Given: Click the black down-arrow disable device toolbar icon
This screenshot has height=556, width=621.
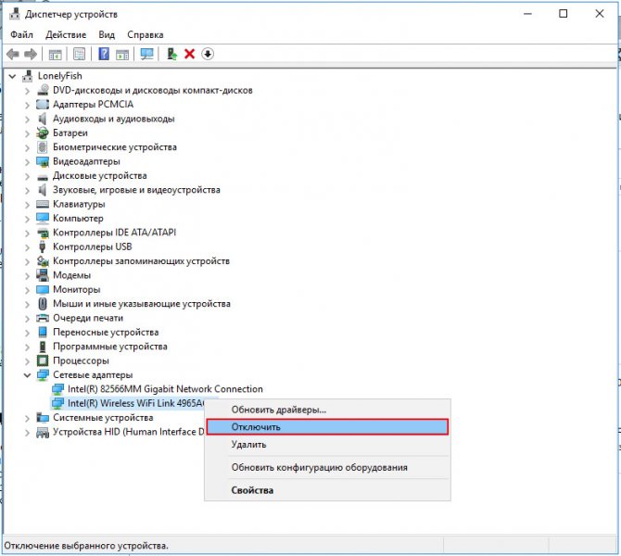Looking at the screenshot, I should click(x=208, y=54).
